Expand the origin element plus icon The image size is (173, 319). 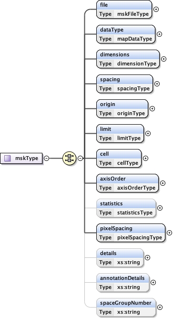153,108
